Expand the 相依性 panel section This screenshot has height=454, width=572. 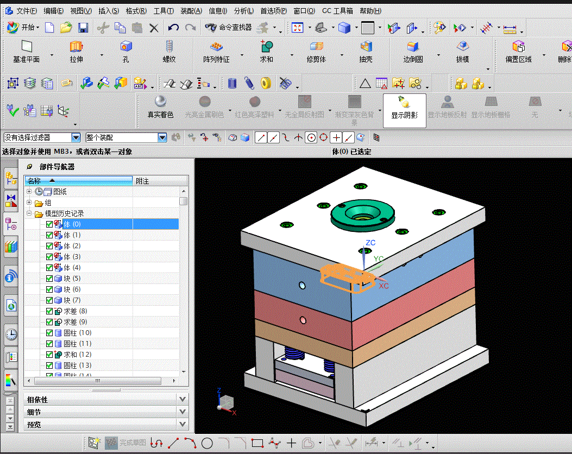pyautogui.click(x=183, y=400)
